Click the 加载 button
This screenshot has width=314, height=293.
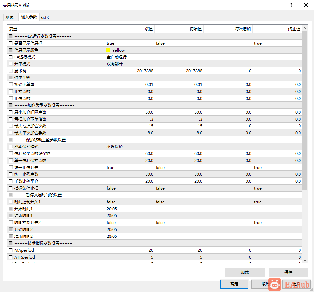pos(245,272)
